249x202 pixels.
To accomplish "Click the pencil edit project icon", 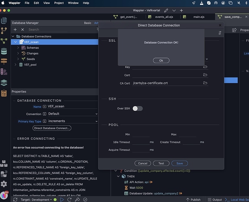I will (166, 11).
